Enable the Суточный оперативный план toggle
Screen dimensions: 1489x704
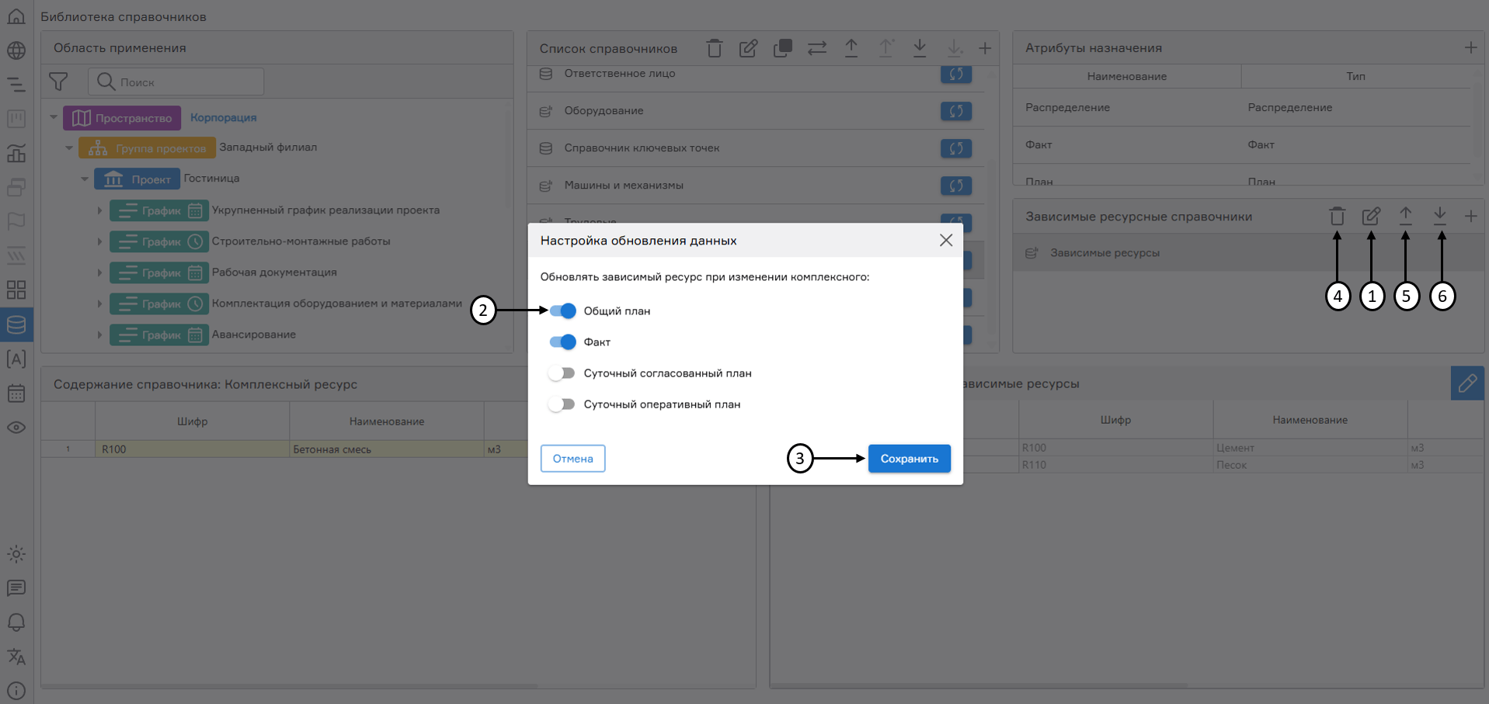(562, 404)
